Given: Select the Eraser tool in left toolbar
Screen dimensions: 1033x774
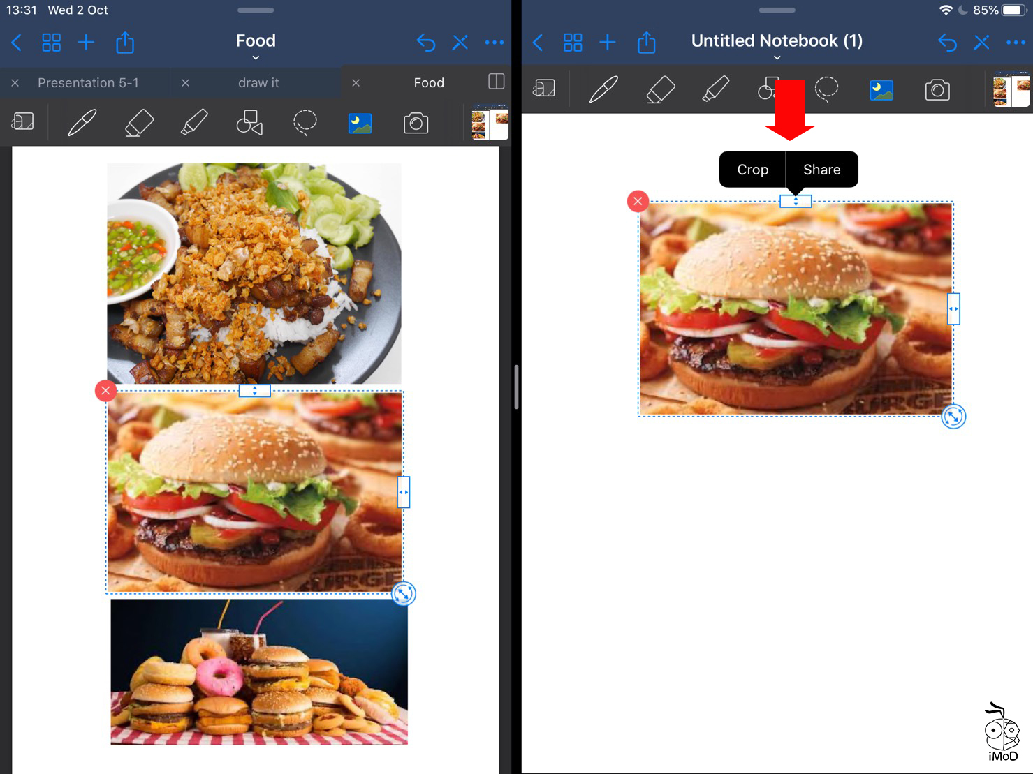Looking at the screenshot, I should (x=138, y=124).
